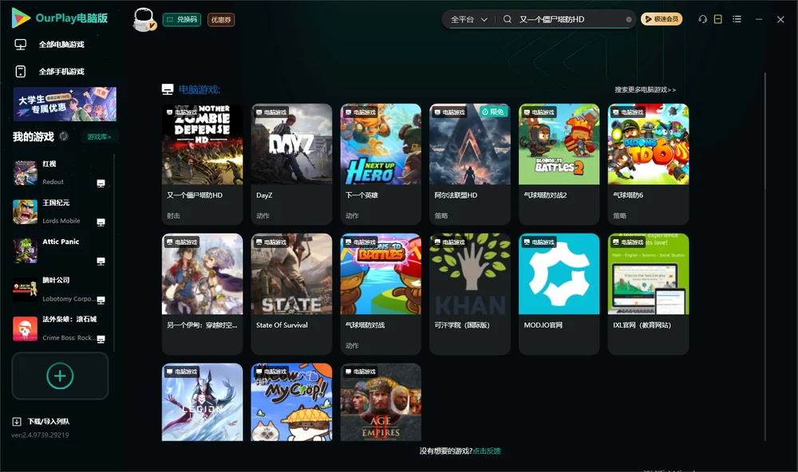Expand the 全平台 platform dropdown
Image resolution: width=798 pixels, height=472 pixels.
click(x=468, y=19)
